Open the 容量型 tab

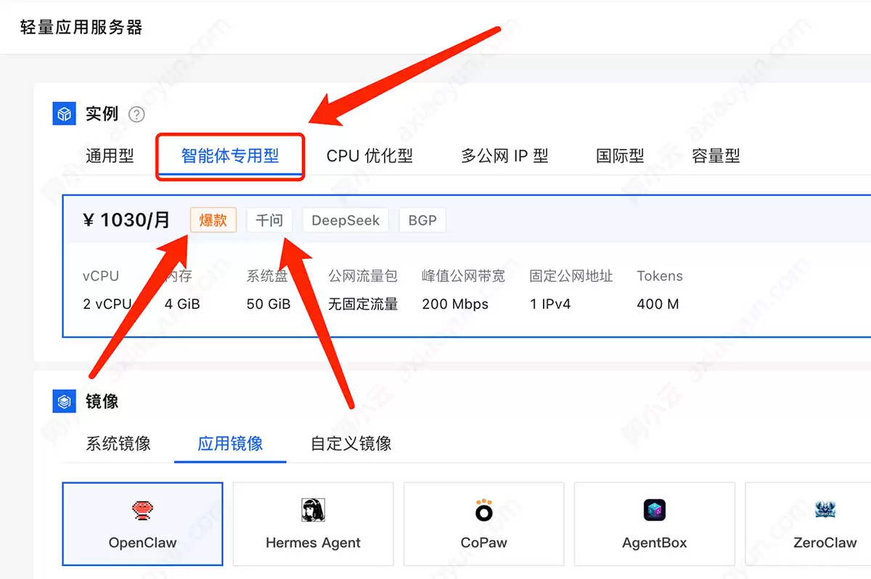[716, 155]
